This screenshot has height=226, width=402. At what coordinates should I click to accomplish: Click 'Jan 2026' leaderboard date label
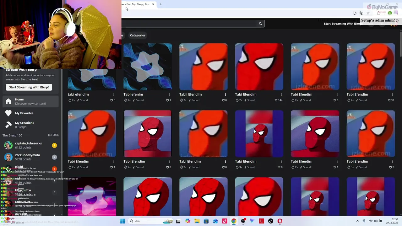(53, 135)
